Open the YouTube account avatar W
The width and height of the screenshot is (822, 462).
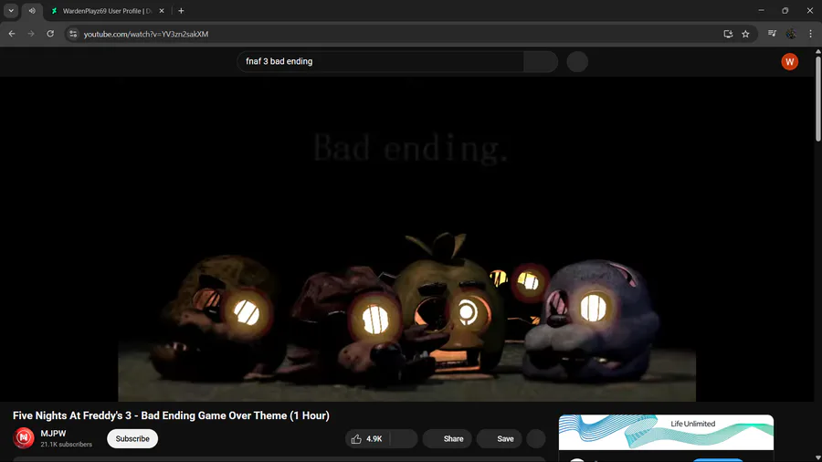[x=789, y=62]
